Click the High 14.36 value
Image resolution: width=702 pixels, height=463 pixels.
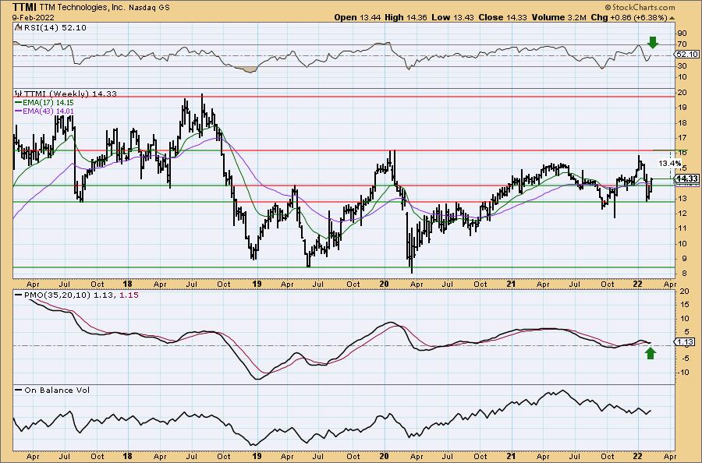[x=405, y=17]
